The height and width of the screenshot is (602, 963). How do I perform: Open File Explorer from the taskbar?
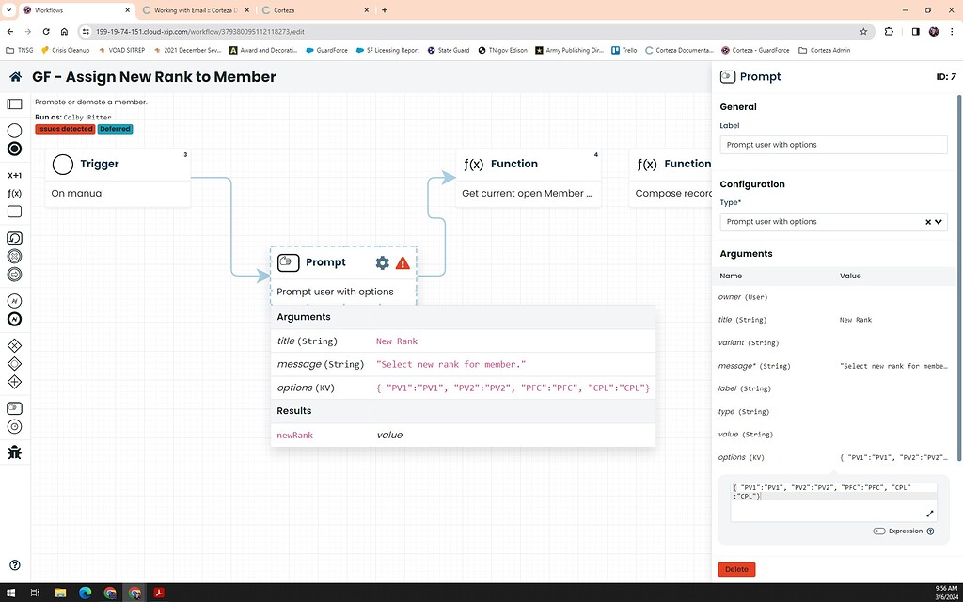60,593
